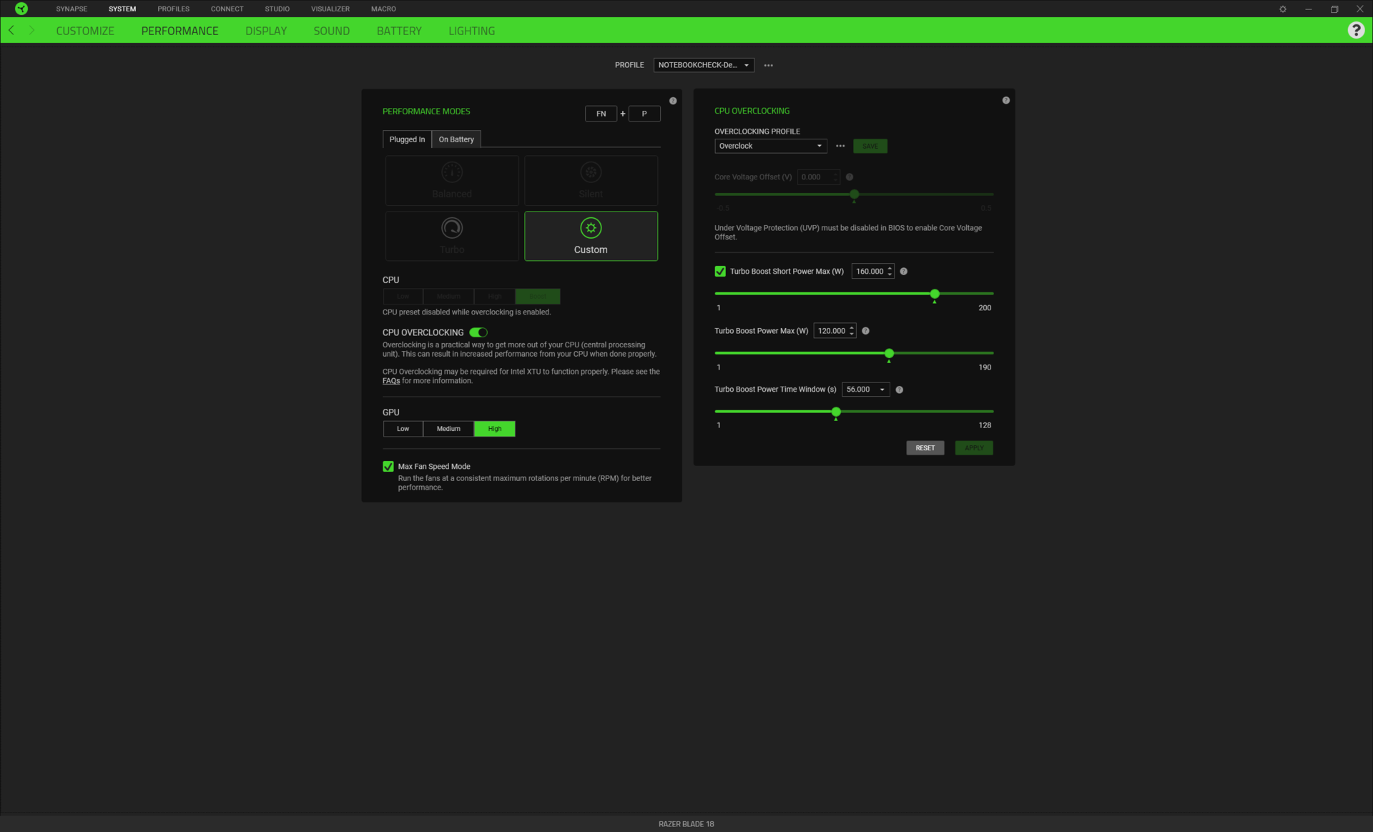Open the Overclock profile dropdown
1373x832 pixels.
(770, 146)
